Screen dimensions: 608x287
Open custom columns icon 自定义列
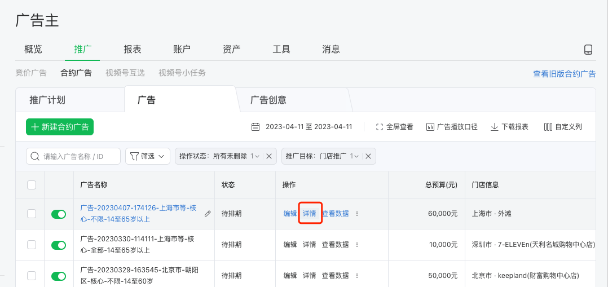(x=548, y=127)
